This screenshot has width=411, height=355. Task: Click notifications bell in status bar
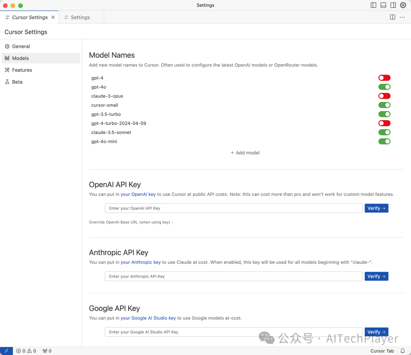coord(403,351)
